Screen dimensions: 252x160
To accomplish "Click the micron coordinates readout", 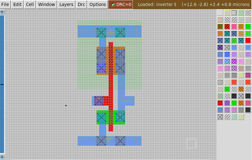I will (x=216, y=4).
